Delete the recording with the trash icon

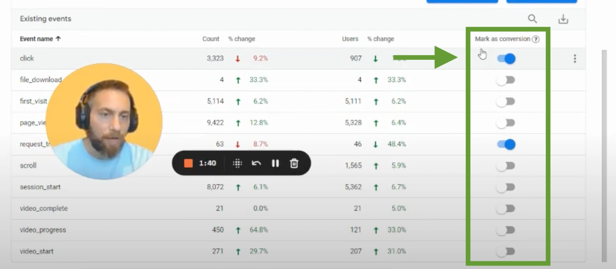coord(294,163)
